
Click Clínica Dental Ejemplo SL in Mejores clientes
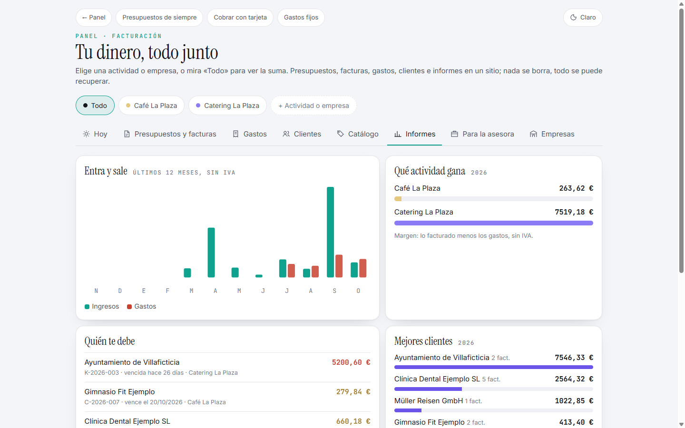coord(437,379)
